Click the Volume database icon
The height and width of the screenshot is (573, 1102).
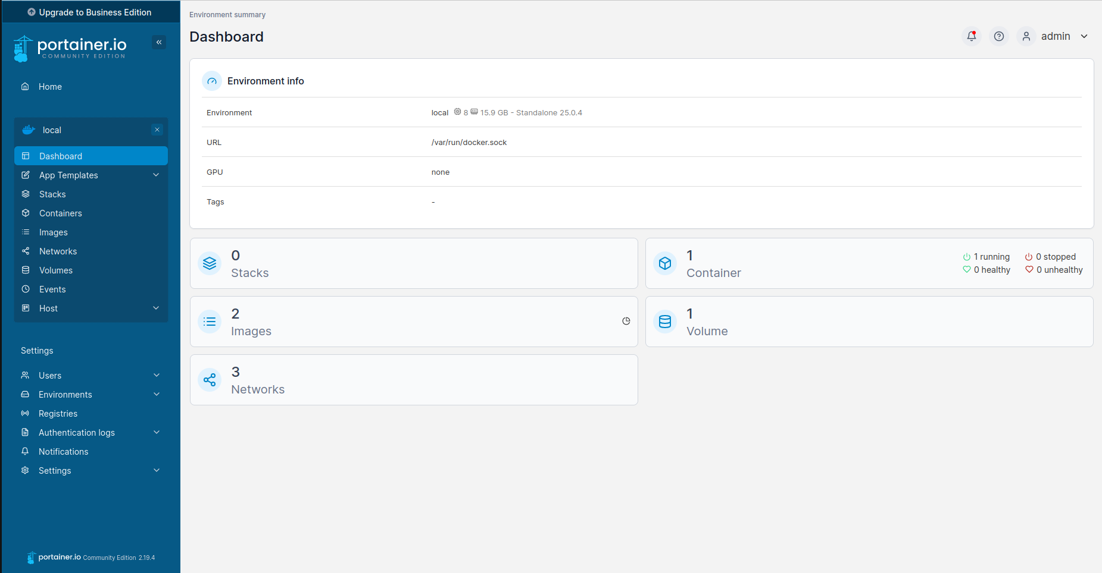pyautogui.click(x=665, y=322)
